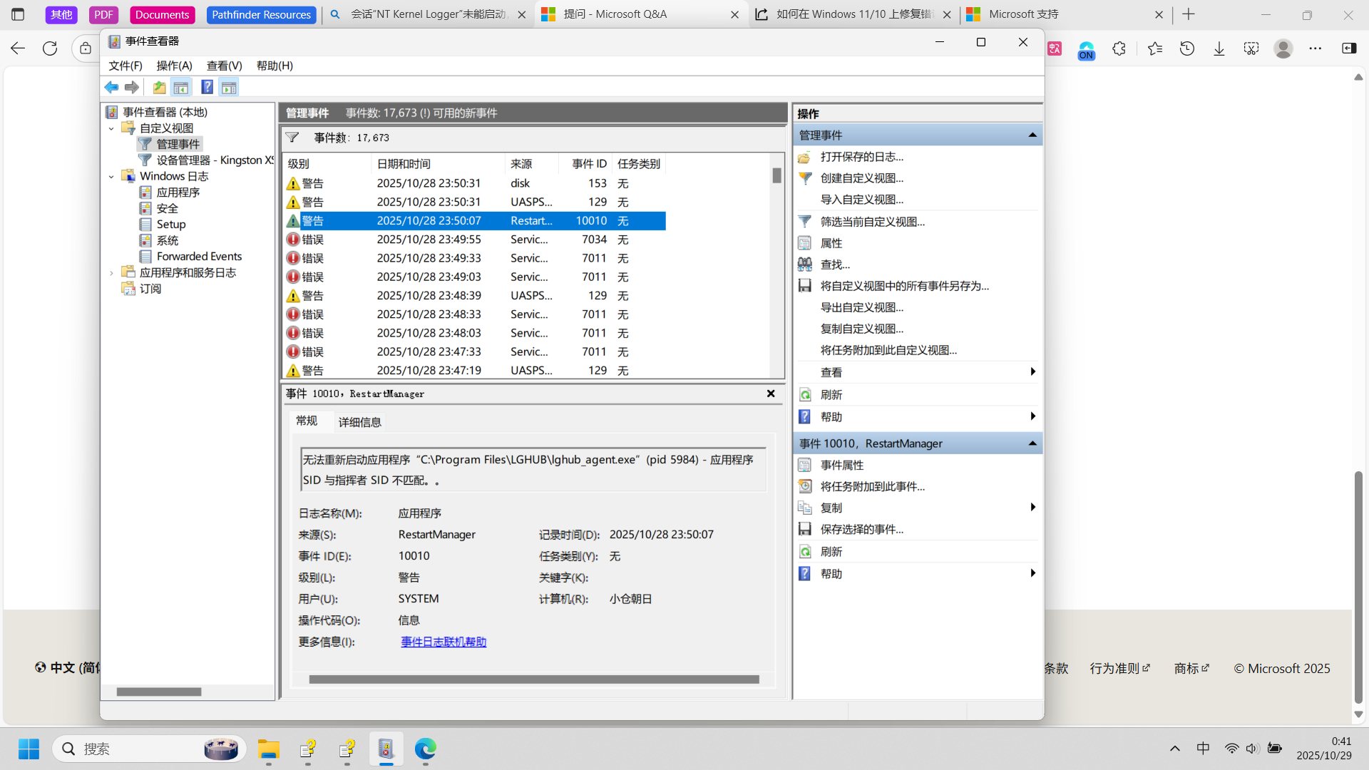The image size is (1369, 770).
Task: Click the 刷新 icon under 管理事件 actions
Action: (x=805, y=395)
